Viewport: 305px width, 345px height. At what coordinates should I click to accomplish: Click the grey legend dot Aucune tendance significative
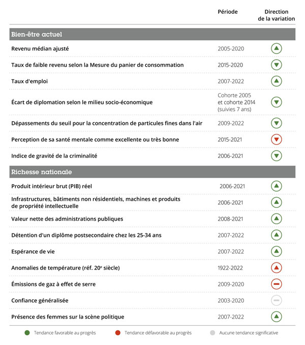coord(212,333)
